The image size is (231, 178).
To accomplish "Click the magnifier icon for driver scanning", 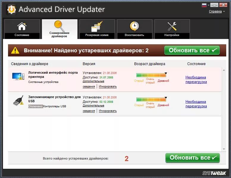I will pyautogui.click(x=59, y=26).
